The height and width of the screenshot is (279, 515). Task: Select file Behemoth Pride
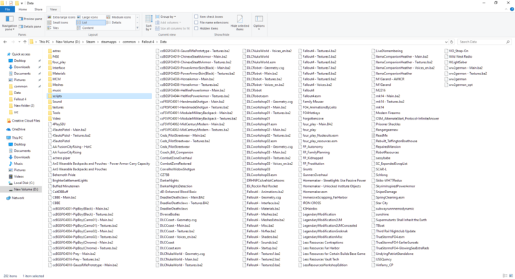61,175
